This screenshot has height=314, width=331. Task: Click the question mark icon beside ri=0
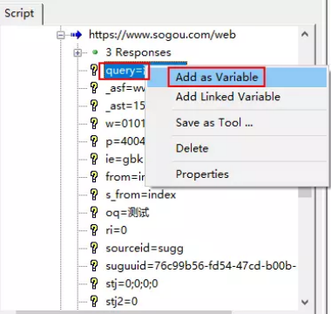click(x=94, y=230)
